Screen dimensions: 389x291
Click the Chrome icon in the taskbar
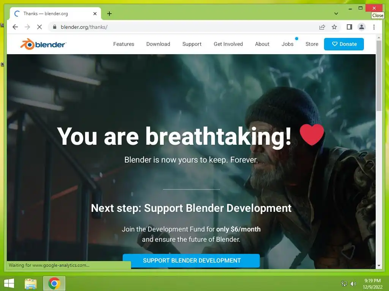click(x=54, y=283)
